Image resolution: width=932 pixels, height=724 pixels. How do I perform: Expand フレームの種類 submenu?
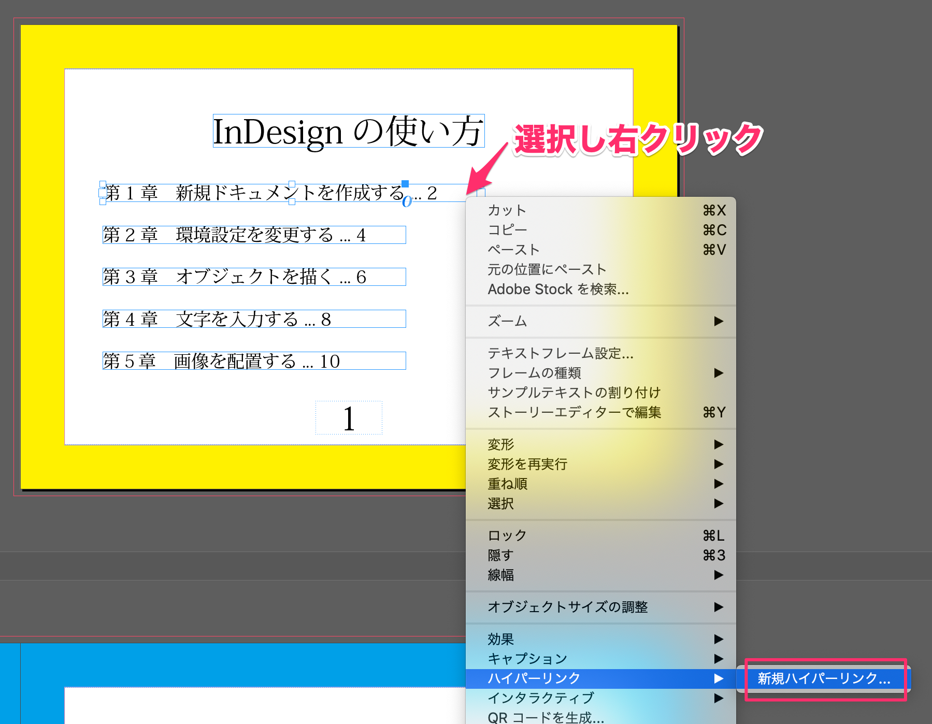click(601, 373)
